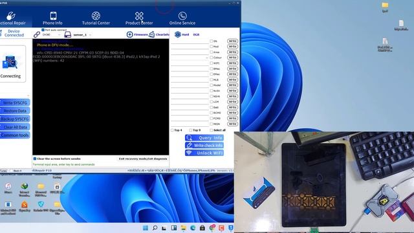This screenshot has height=233, width=414.
Task: Click the Unlock WiFi button
Action: tap(204, 153)
